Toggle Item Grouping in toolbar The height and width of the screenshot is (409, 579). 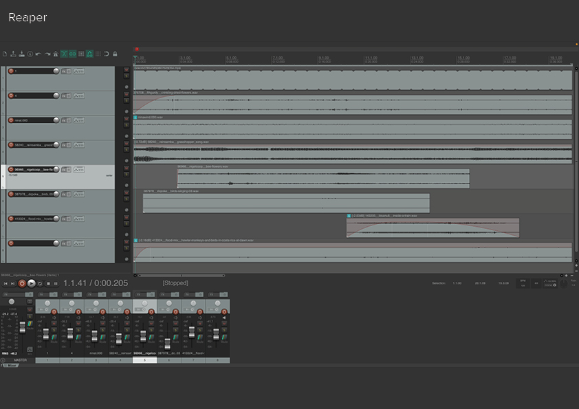(72, 54)
